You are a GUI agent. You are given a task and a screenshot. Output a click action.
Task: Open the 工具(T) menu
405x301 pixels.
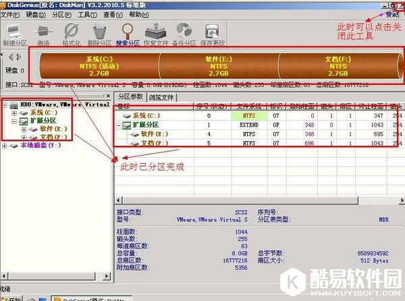click(x=87, y=14)
